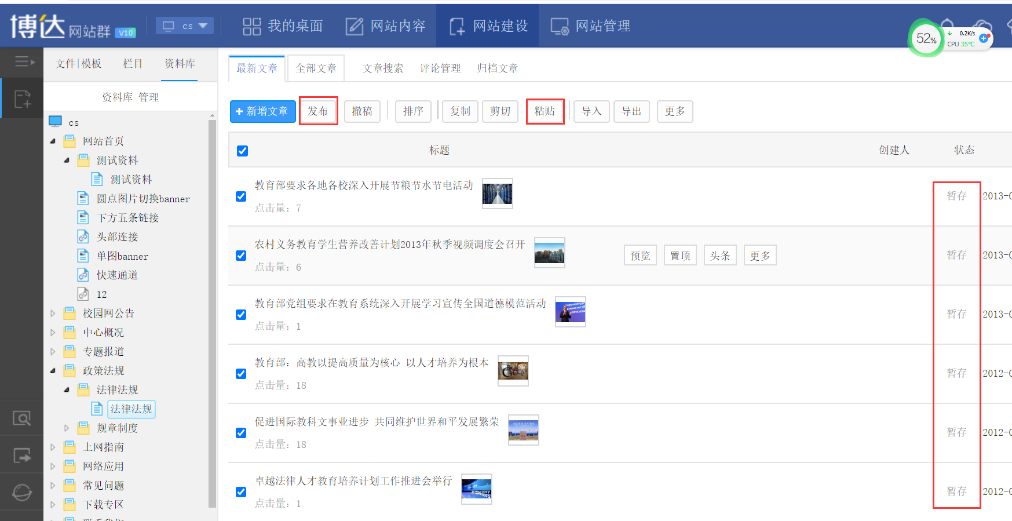Click document icon of 圆点图片切换banner
The width and height of the screenshot is (1012, 521).
pyautogui.click(x=83, y=199)
